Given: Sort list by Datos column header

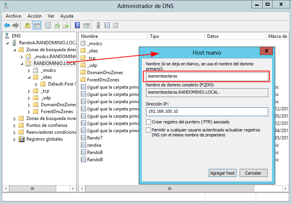Looking at the screenshot, I should pyautogui.click(x=235, y=36).
